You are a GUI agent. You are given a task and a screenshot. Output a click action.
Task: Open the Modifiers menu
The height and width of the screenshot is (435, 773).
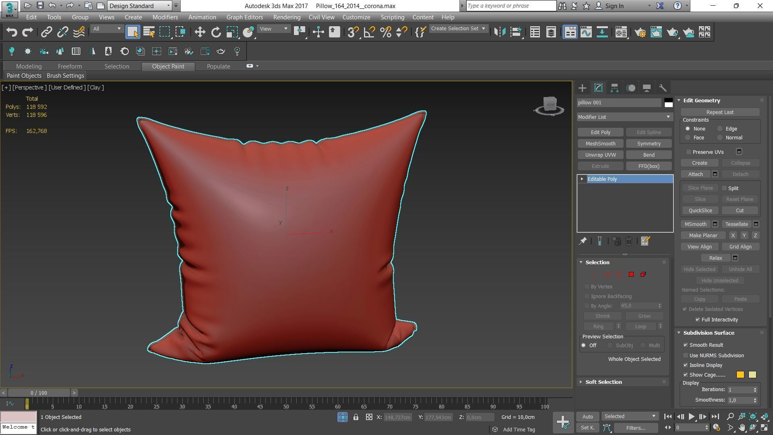[165, 17]
